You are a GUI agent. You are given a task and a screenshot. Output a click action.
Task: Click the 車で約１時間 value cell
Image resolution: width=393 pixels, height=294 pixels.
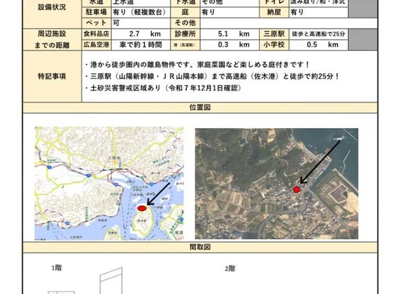click(x=141, y=44)
